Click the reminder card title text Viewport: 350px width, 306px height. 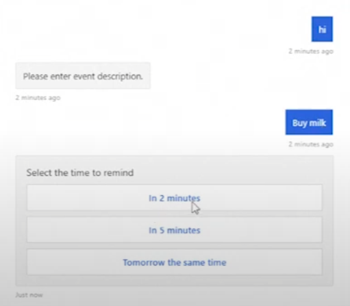80,173
